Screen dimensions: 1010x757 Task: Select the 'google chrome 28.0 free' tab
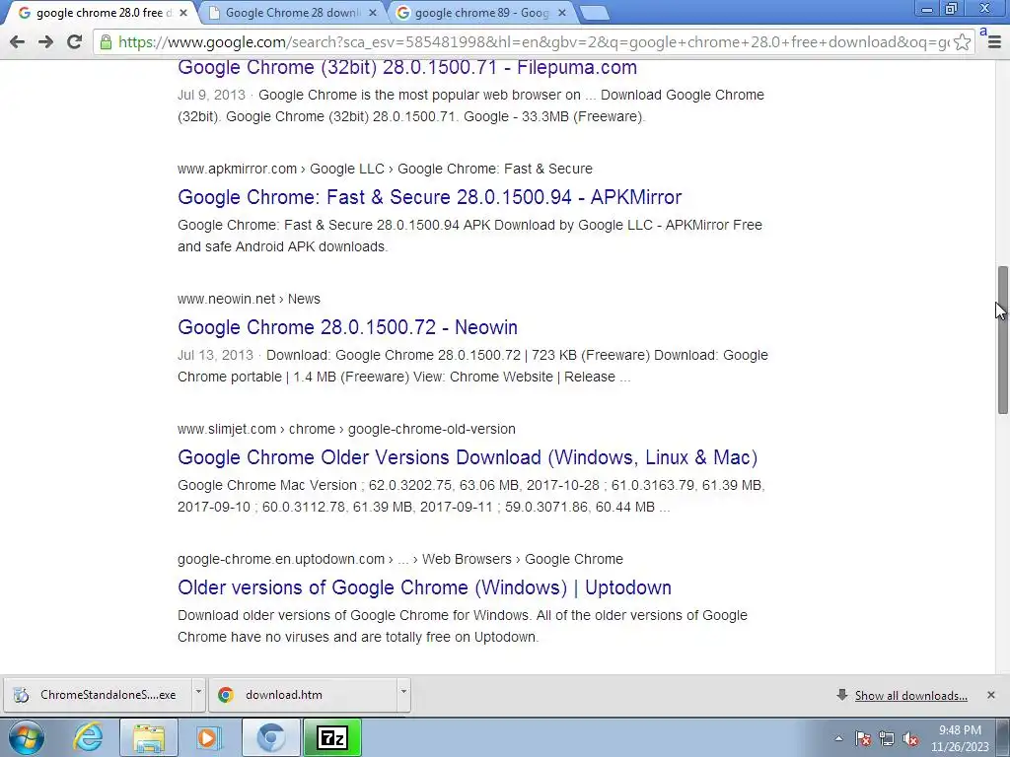tap(103, 13)
